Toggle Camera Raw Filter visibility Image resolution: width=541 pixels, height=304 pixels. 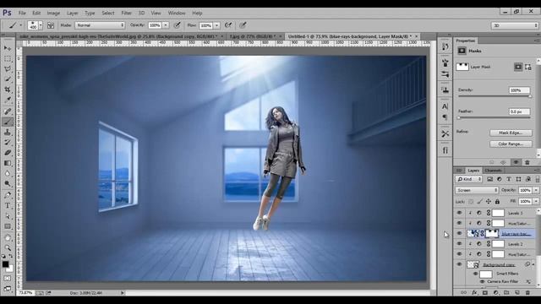point(483,281)
